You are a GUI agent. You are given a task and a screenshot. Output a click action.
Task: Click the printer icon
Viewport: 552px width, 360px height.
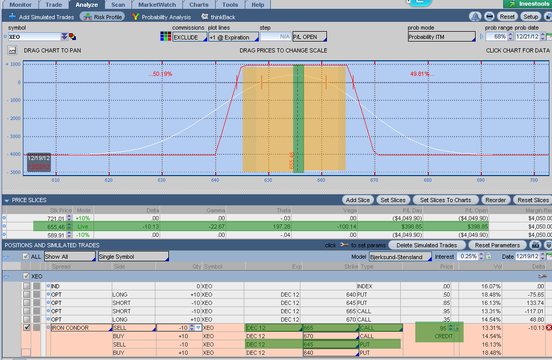point(489,17)
